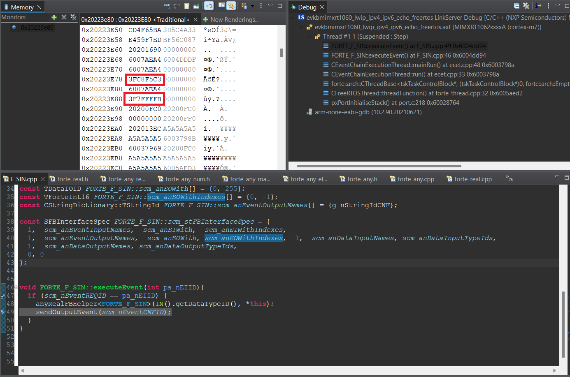Select the arm-none-eabi-gdb process entry

364,112
